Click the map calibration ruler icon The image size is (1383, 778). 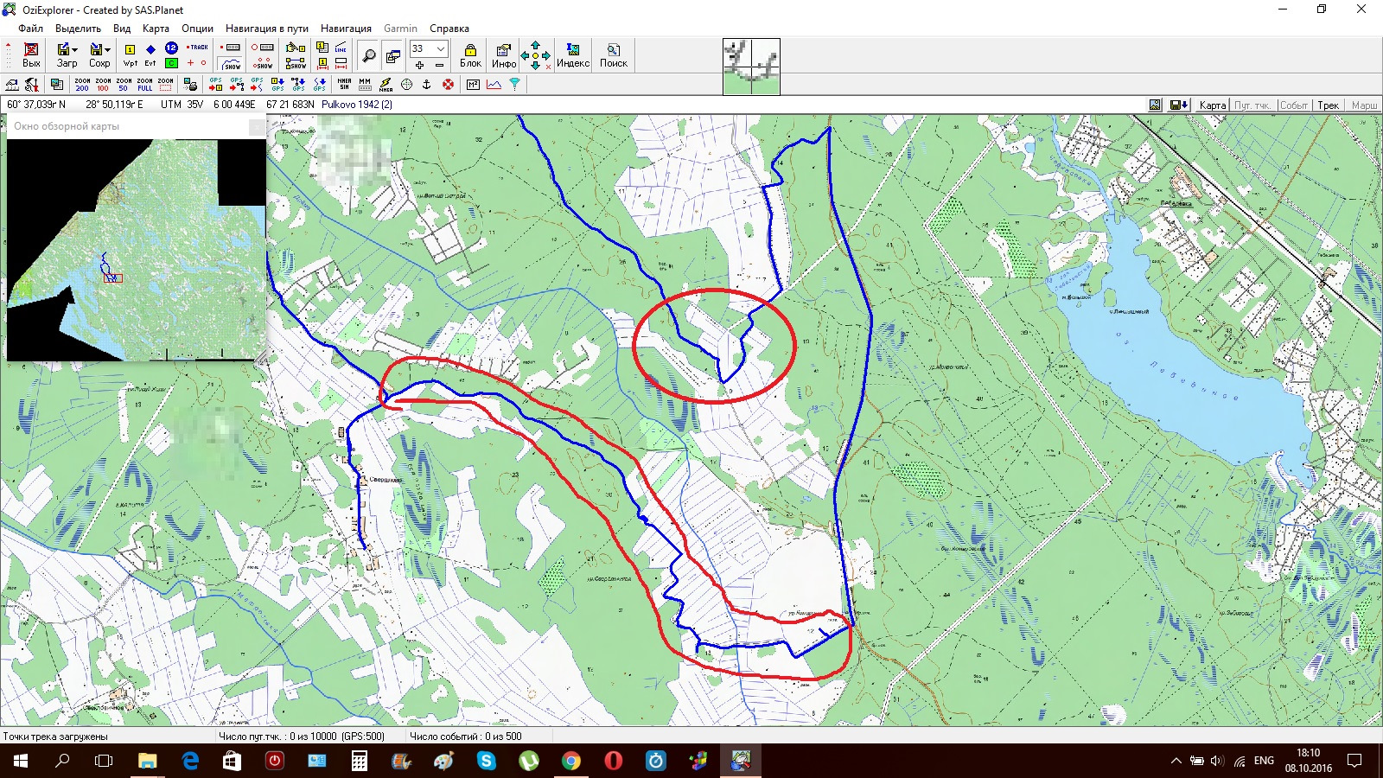pos(12,84)
